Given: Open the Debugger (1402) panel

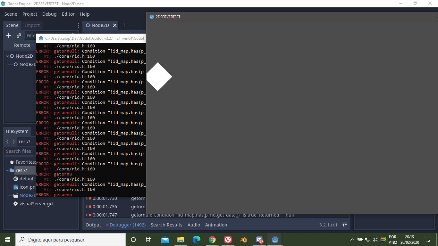Looking at the screenshot, I should coord(126,225).
